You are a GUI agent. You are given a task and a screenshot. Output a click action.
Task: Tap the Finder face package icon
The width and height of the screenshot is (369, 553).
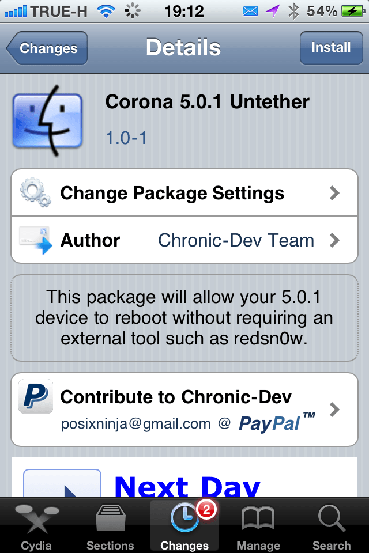(x=47, y=121)
